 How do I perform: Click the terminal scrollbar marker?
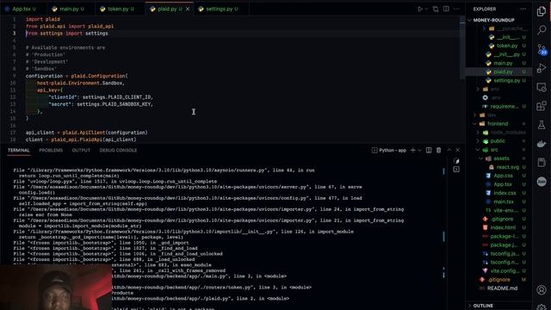[443, 236]
